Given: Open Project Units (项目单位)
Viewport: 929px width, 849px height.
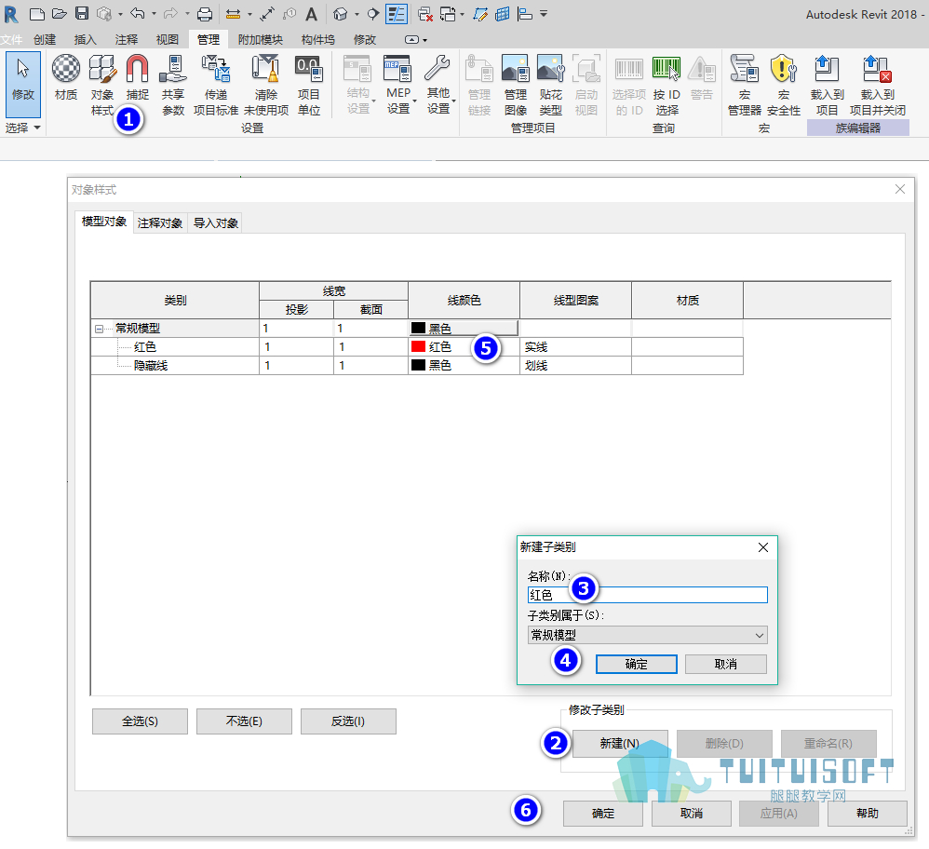Looking at the screenshot, I should pos(309,85).
